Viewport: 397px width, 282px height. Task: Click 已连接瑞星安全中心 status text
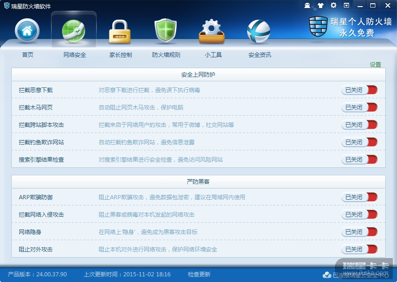coord(360,275)
